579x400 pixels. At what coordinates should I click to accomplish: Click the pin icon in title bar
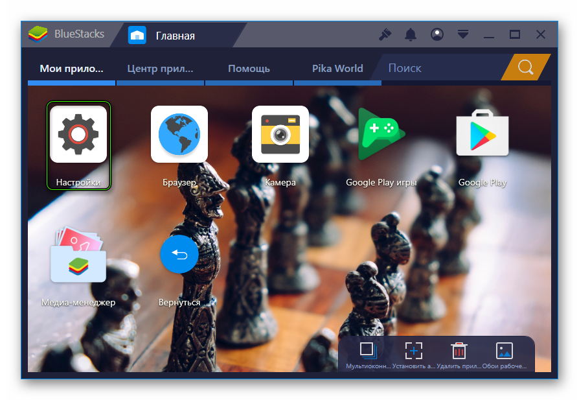[385, 35]
